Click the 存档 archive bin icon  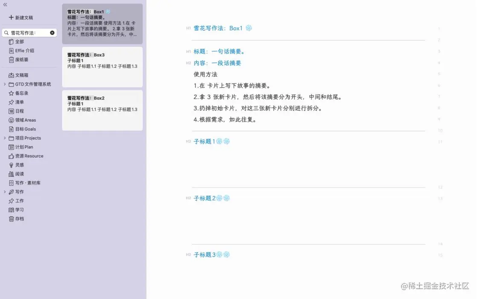click(x=11, y=219)
